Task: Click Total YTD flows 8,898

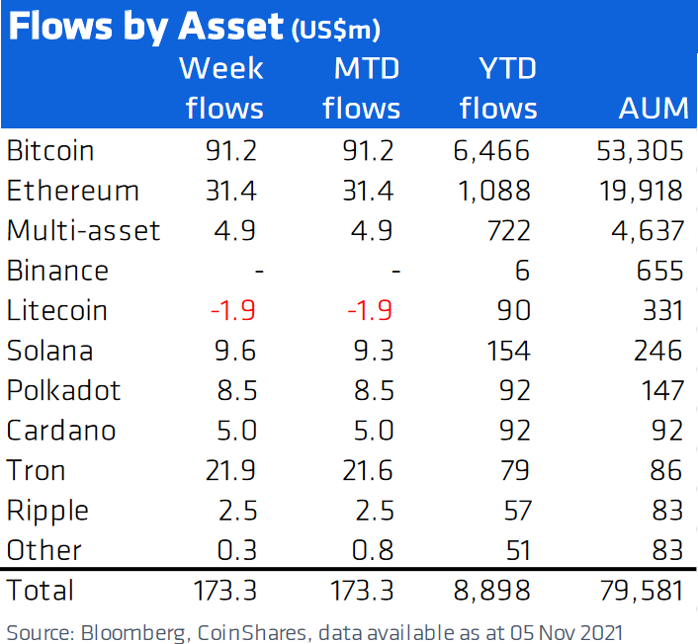Action: 492,591
